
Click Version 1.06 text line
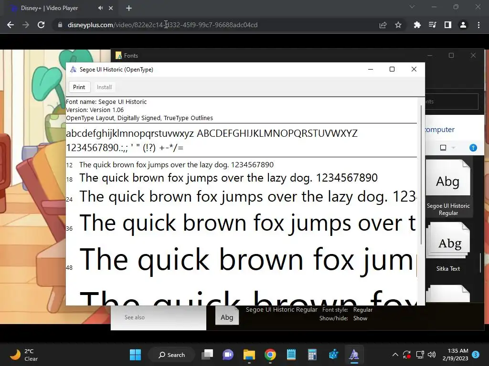95,110
